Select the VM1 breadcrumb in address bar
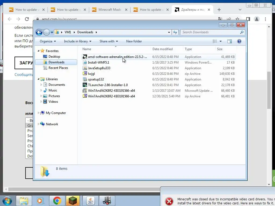Viewport: 275px width, 206px height. (68, 32)
